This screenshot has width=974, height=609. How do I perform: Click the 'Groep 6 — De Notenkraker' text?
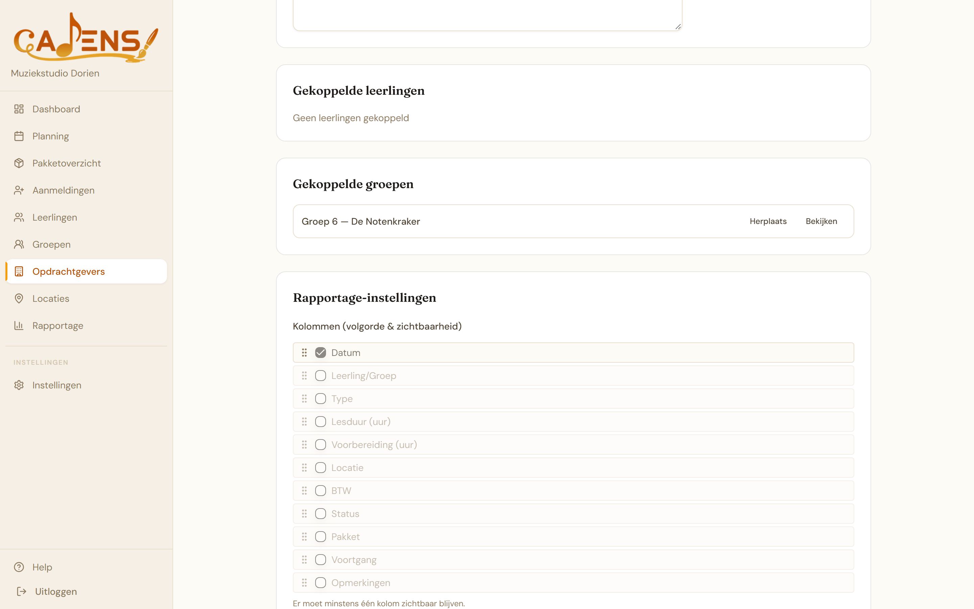(361, 222)
